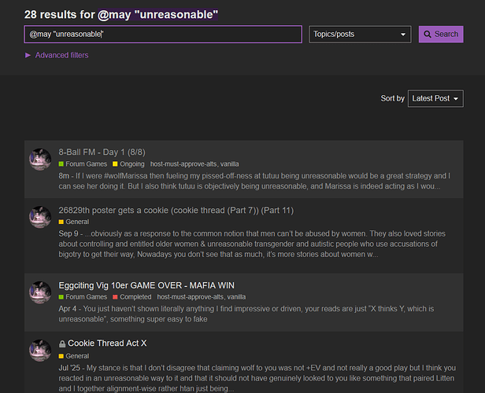This screenshot has width=485, height=393.
Task: Open Eggciting Vig 10er GAME OVER topic
Action: (x=146, y=285)
